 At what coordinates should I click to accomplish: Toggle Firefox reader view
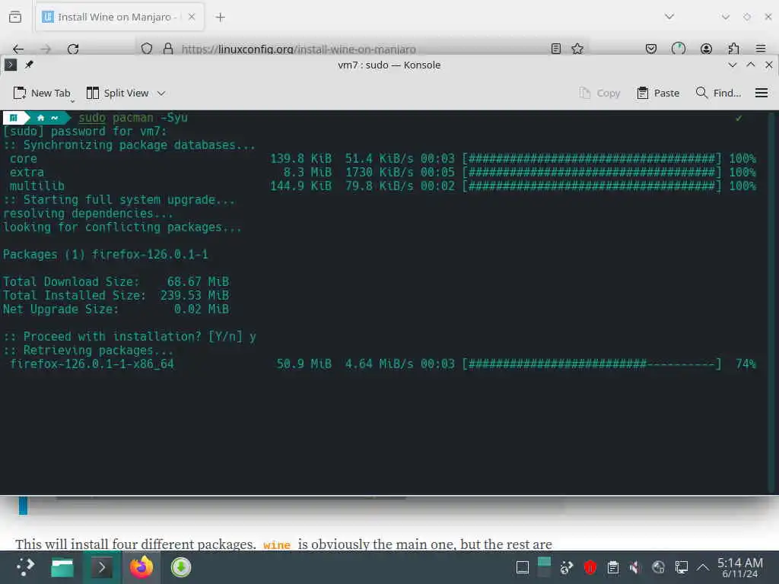556,49
